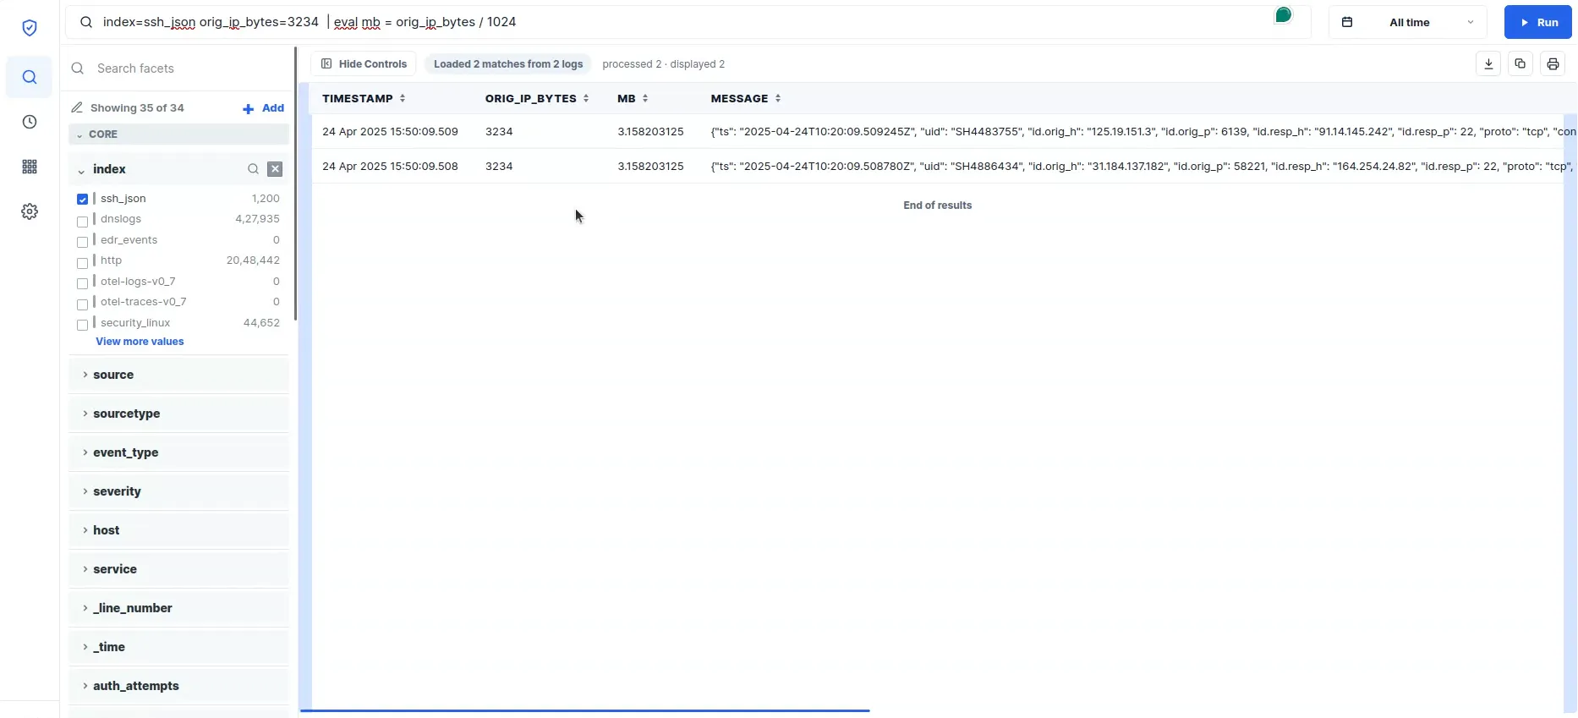Screen dimensions: 1578x718
Task: Open the All time range dropdown
Action: pyautogui.click(x=1408, y=22)
